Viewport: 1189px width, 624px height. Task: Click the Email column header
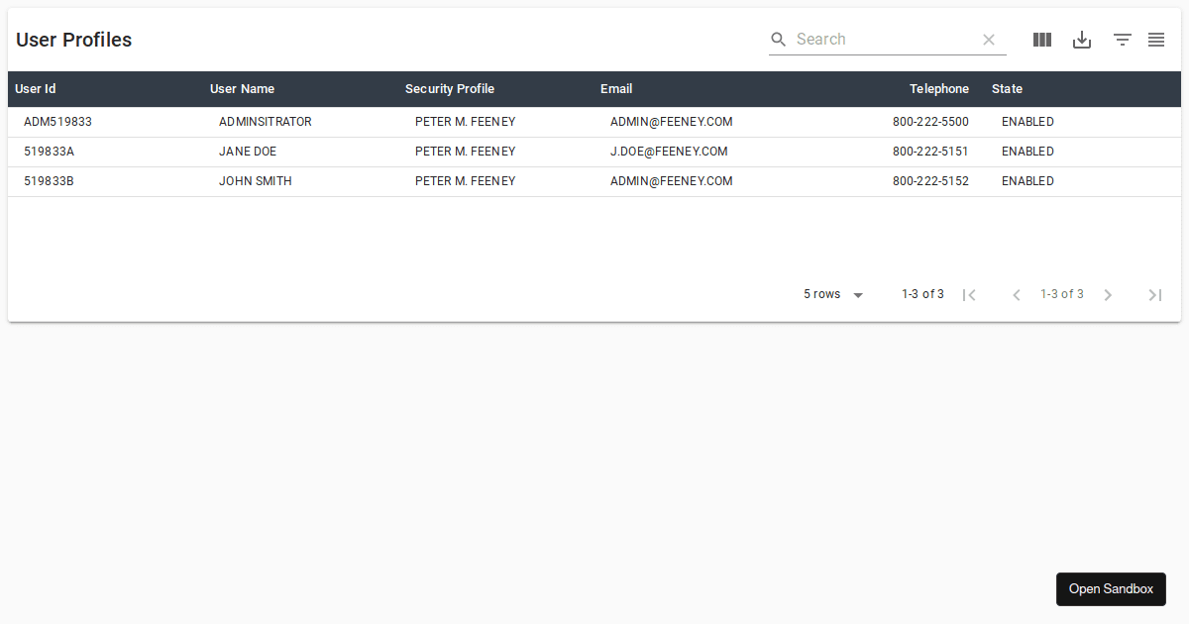(x=616, y=88)
